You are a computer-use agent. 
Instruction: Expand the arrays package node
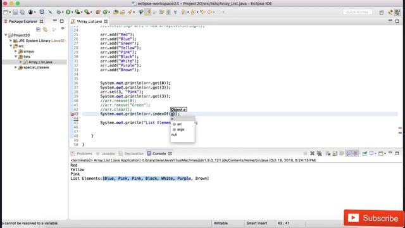tap(16, 51)
